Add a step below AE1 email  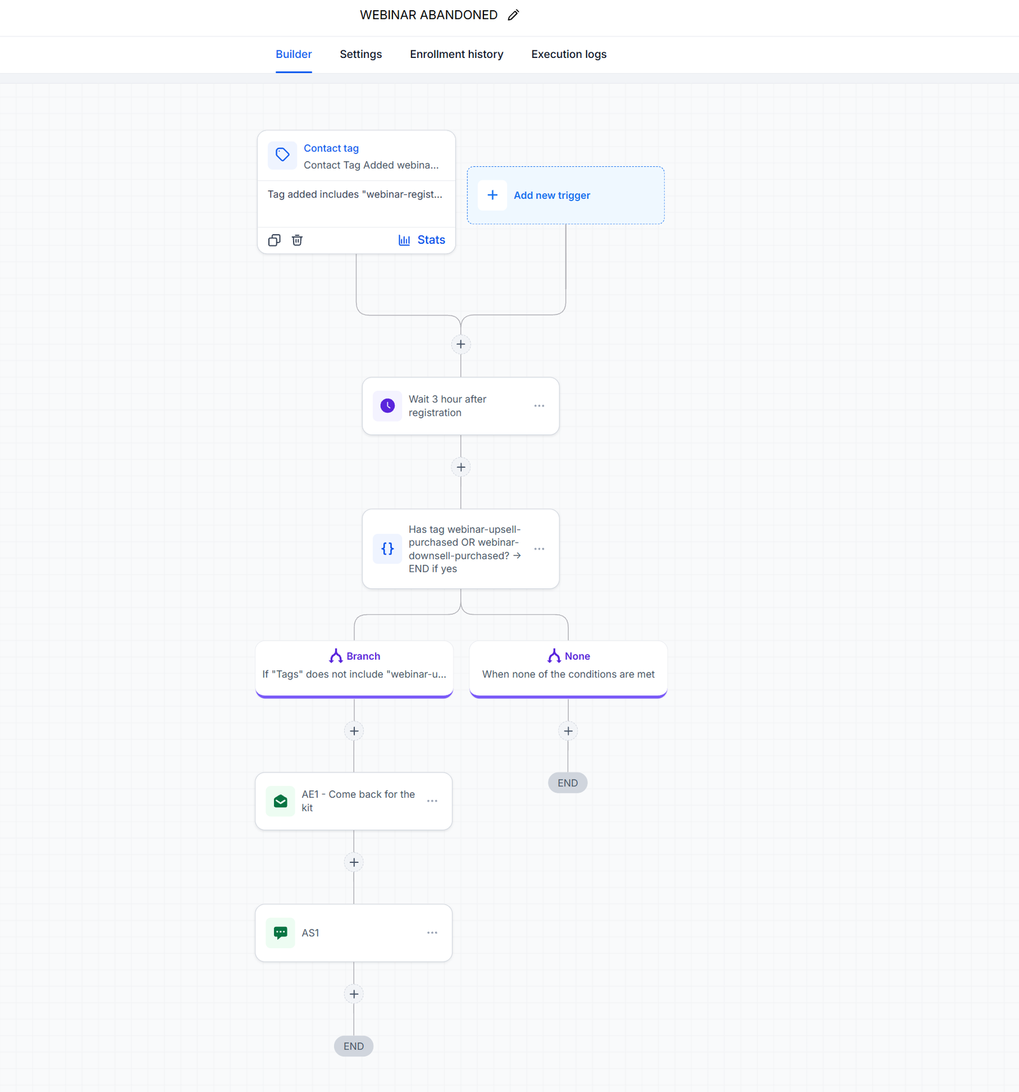tap(354, 863)
